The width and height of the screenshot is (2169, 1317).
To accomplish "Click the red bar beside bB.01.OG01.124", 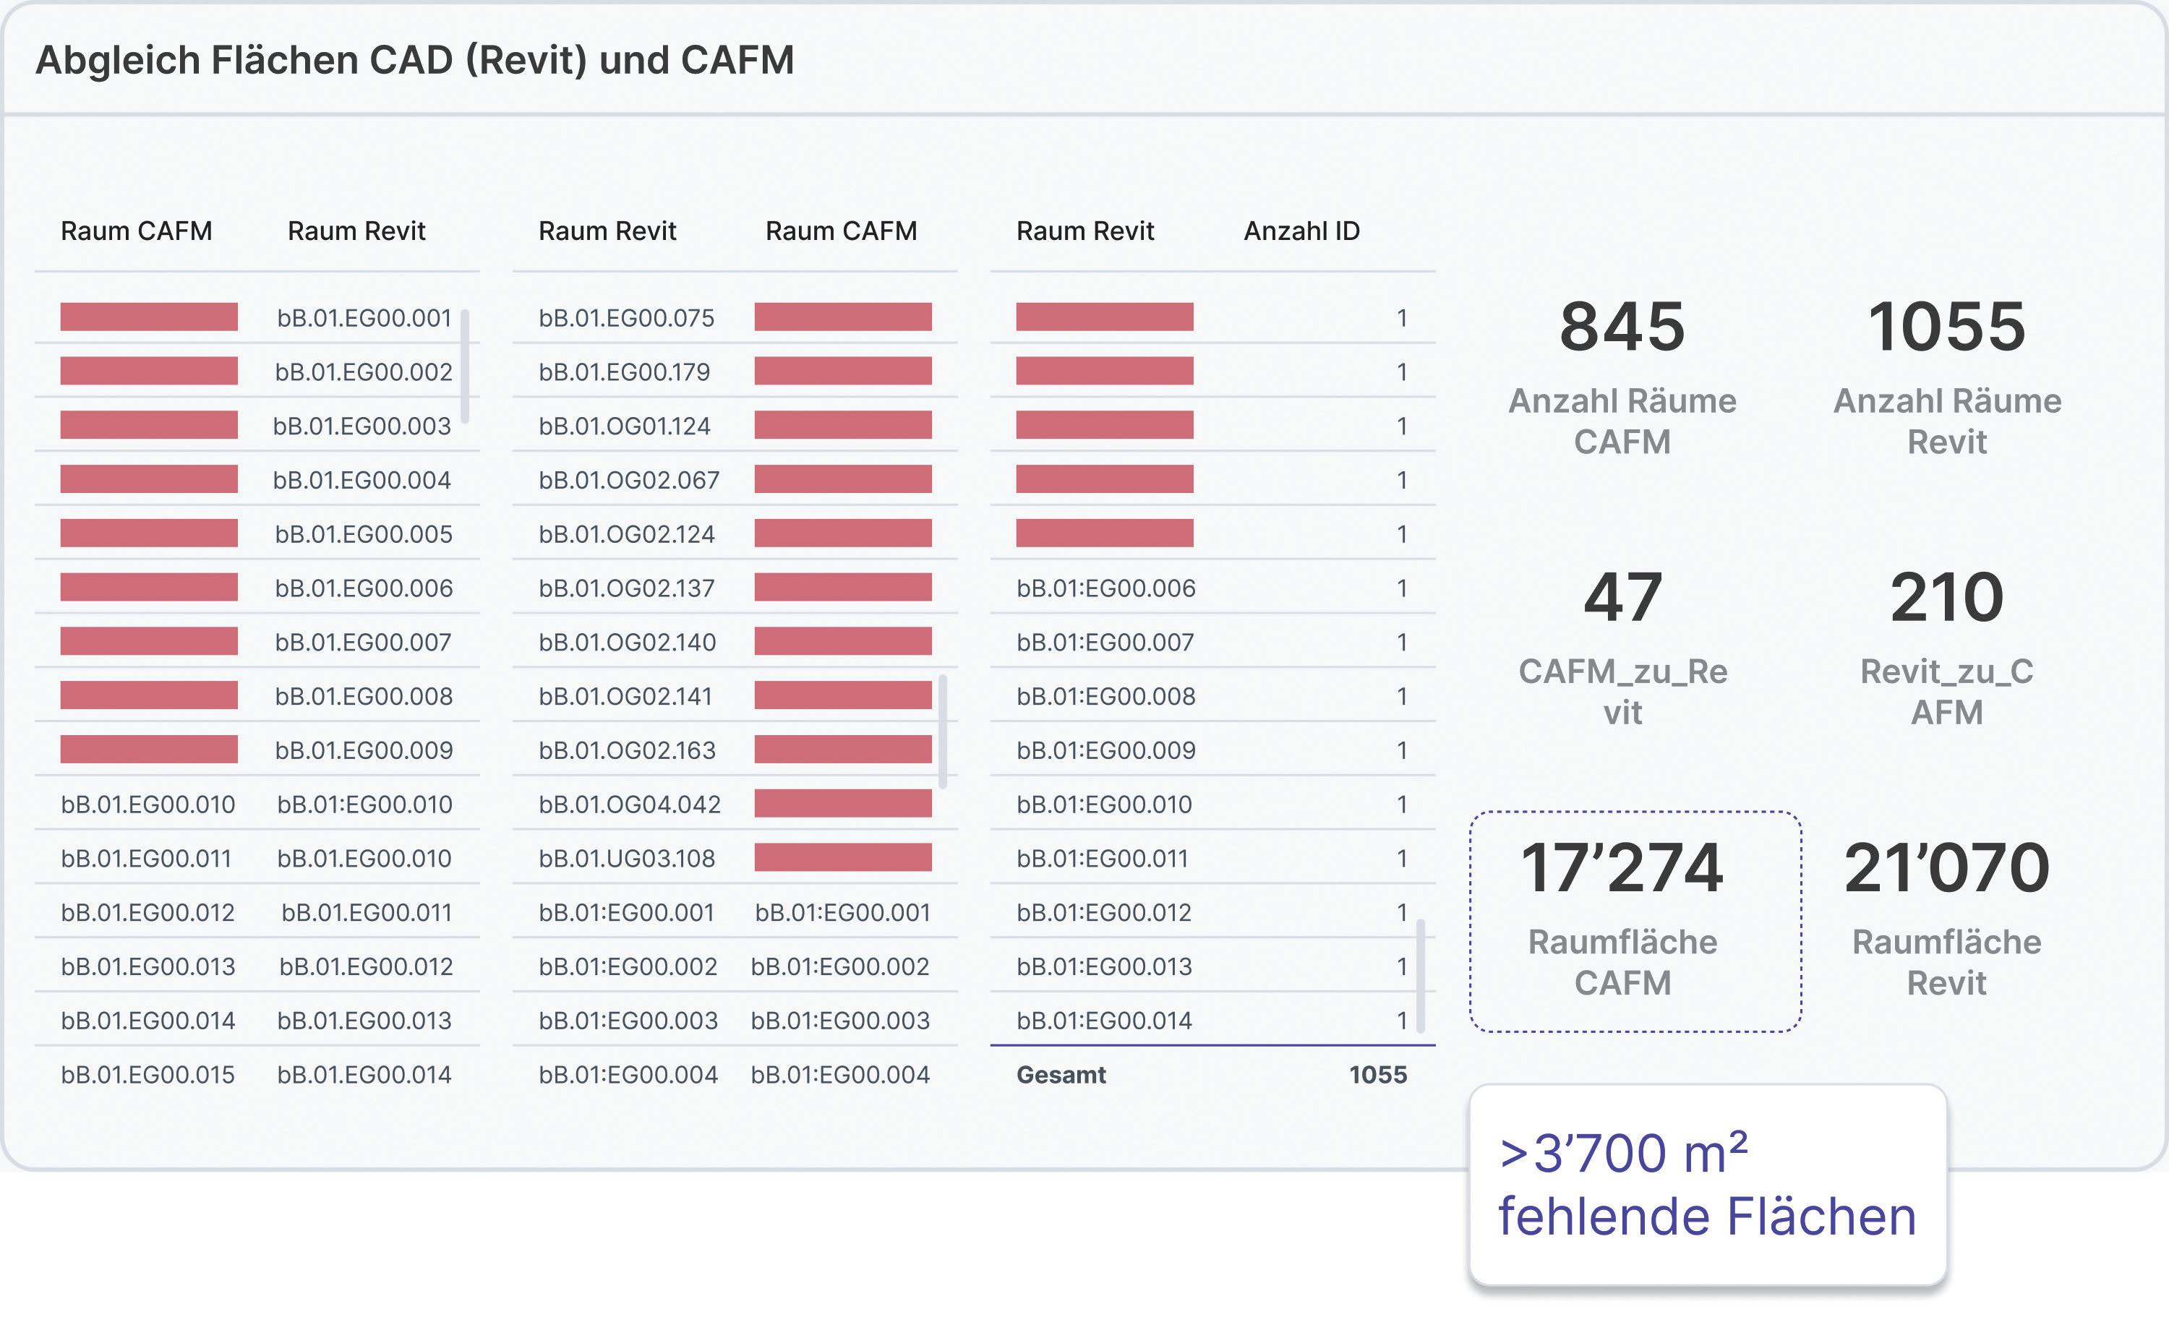I will tap(842, 425).
